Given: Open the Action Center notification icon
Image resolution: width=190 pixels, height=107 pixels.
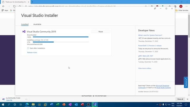Looking at the screenshot, I should click(186, 104).
